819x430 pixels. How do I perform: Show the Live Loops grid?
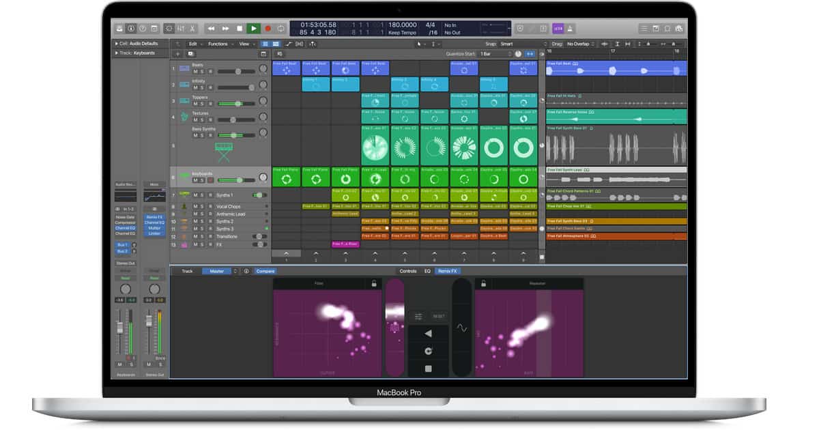(265, 44)
